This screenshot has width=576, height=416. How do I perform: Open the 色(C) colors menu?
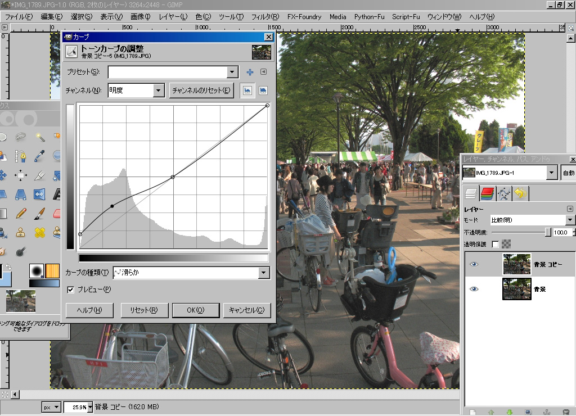(x=203, y=17)
